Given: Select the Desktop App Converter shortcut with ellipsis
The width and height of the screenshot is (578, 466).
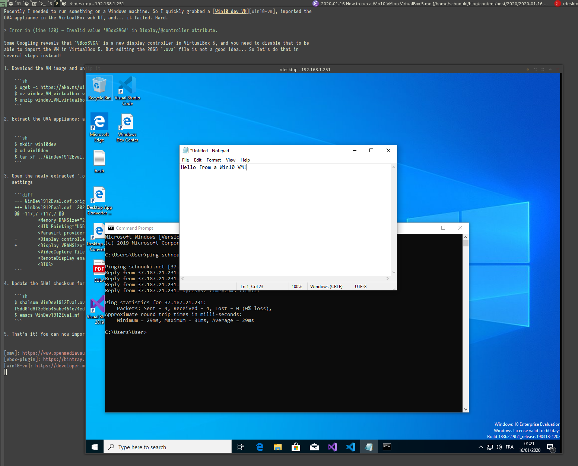Looking at the screenshot, I should (x=99, y=201).
